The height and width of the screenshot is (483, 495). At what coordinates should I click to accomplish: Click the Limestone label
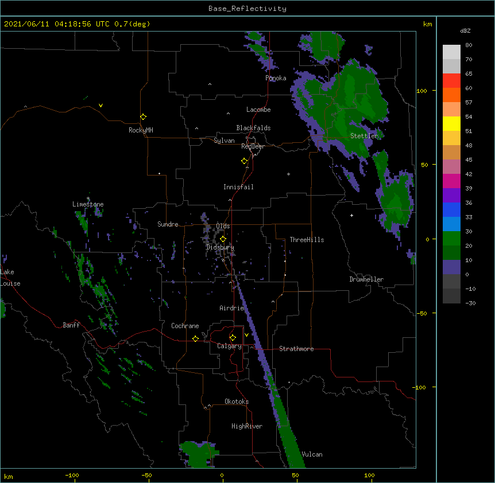[x=88, y=204]
